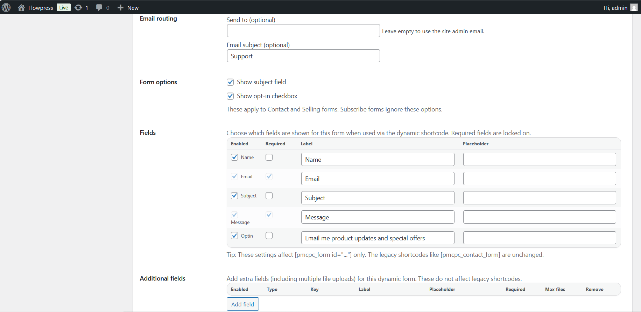
Task: Toggle Show opt-in checkbox option
Action: pos(230,96)
